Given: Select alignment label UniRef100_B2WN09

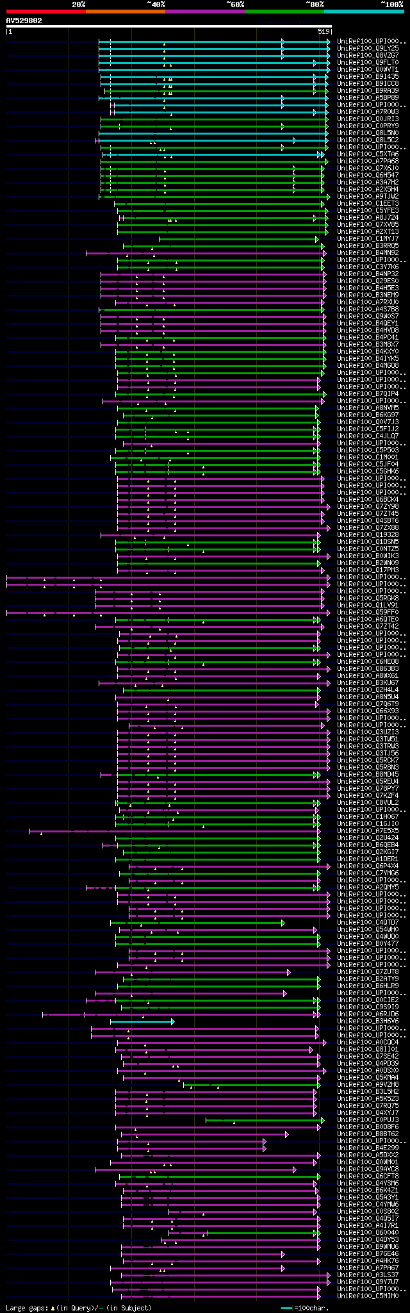Looking at the screenshot, I should point(368,563).
